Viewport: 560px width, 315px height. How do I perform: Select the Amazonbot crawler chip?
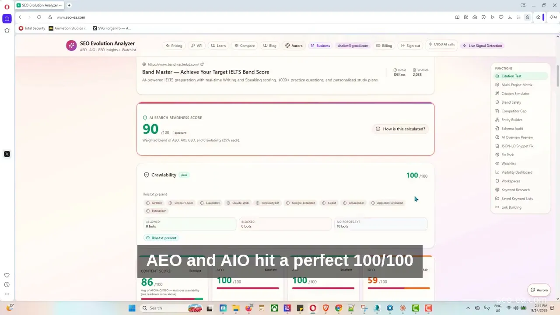(x=353, y=203)
